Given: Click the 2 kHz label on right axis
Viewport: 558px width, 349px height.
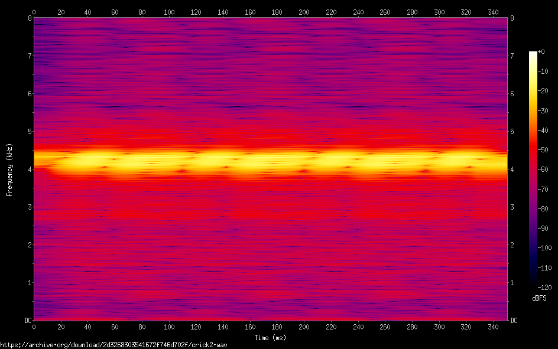Looking at the screenshot, I should click(x=512, y=245).
